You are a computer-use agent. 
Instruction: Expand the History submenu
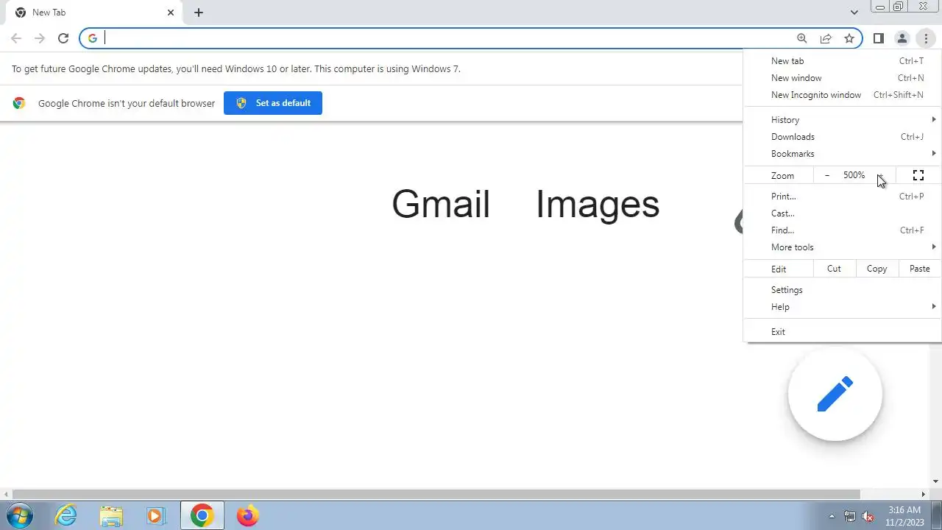[843, 120]
